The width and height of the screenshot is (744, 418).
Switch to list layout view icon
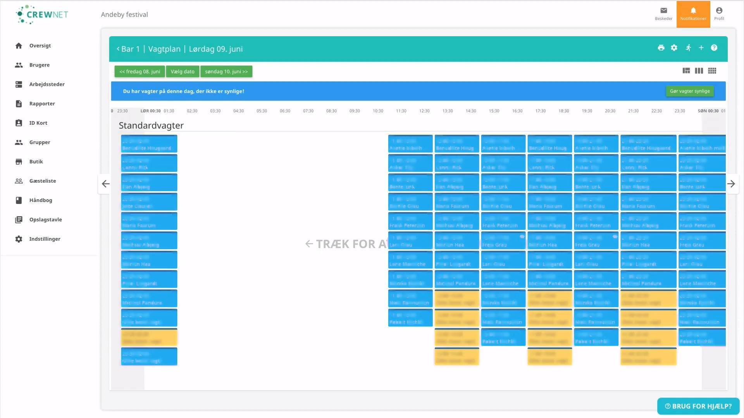(x=686, y=71)
